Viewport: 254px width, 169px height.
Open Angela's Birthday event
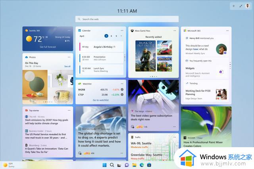click(101, 47)
